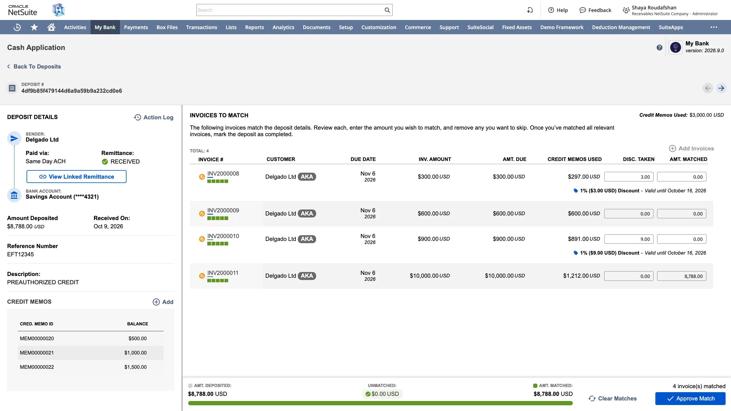The width and height of the screenshot is (731, 411).
Task: Open the Recent Records clock icon
Action: 17,27
